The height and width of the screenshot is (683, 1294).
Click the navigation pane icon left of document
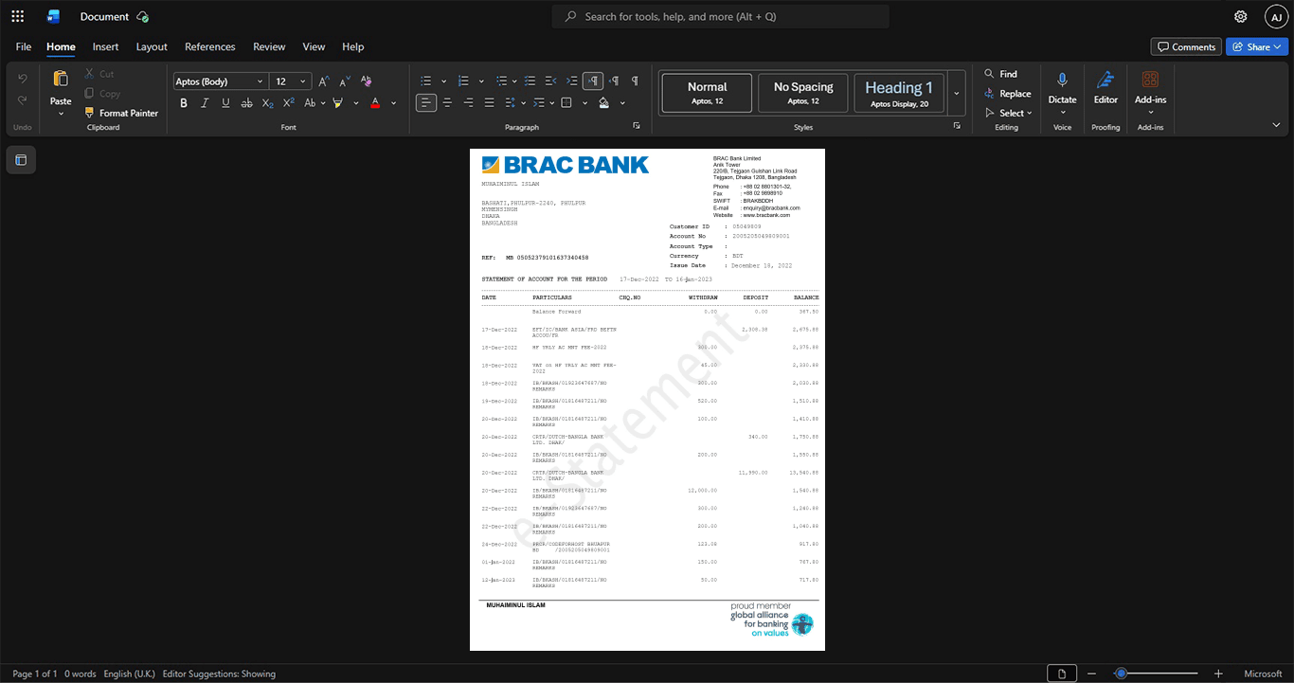tap(21, 160)
